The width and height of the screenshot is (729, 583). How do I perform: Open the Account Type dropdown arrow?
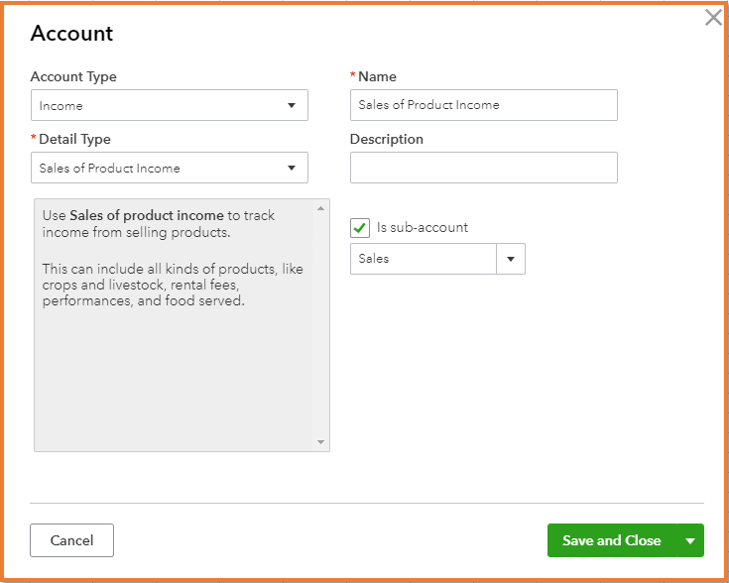pyautogui.click(x=292, y=106)
